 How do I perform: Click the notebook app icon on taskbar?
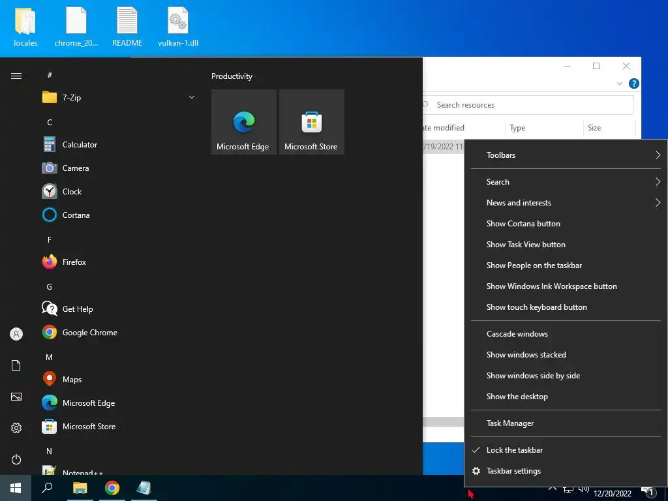(x=144, y=488)
